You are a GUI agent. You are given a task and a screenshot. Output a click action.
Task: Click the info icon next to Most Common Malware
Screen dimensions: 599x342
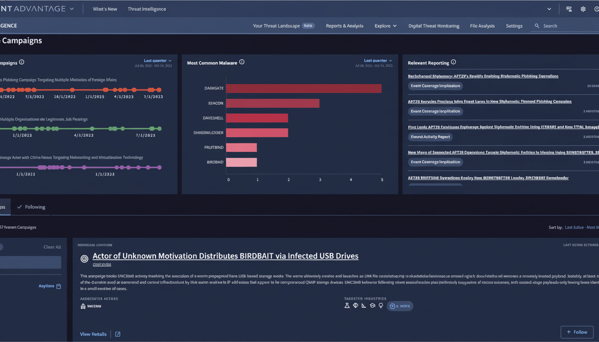[x=241, y=62]
